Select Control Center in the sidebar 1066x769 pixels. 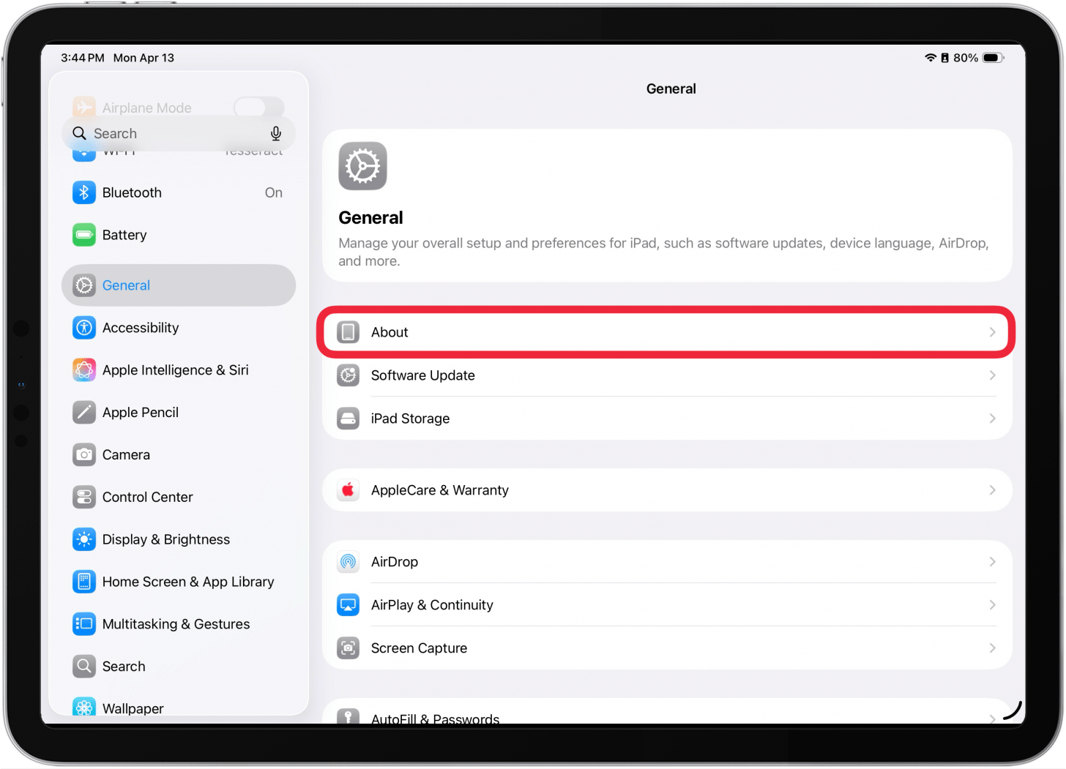point(179,498)
